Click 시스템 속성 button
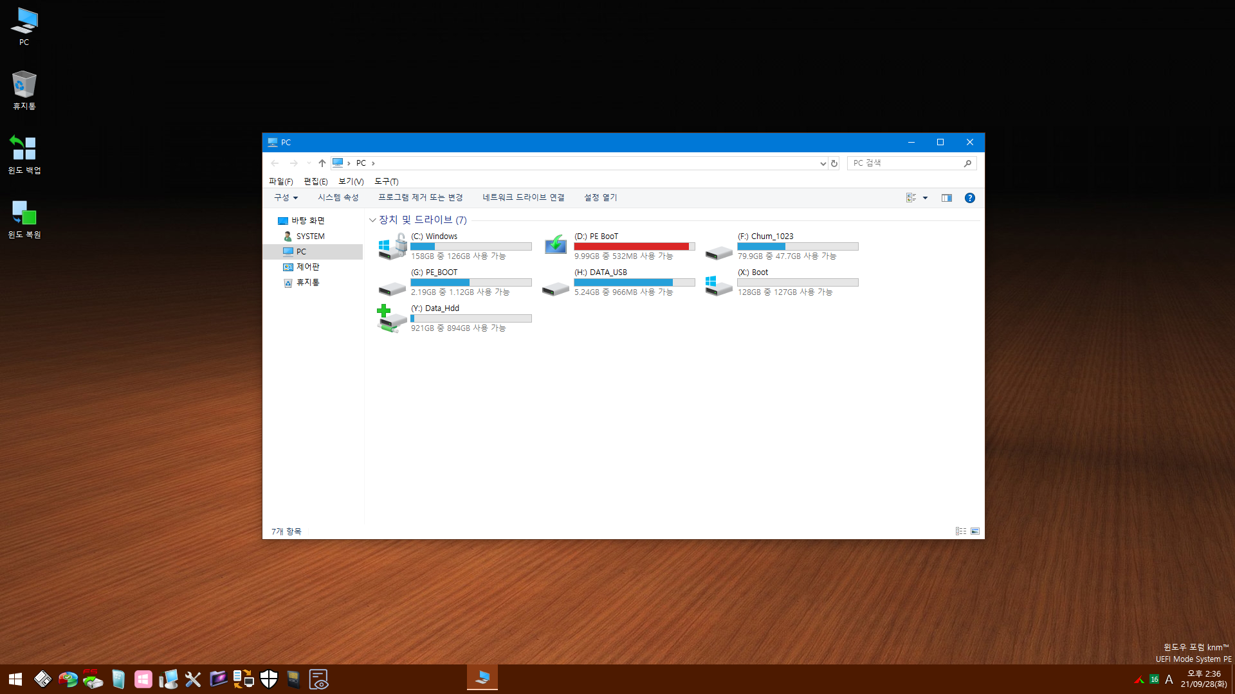This screenshot has width=1235, height=694. pyautogui.click(x=338, y=198)
